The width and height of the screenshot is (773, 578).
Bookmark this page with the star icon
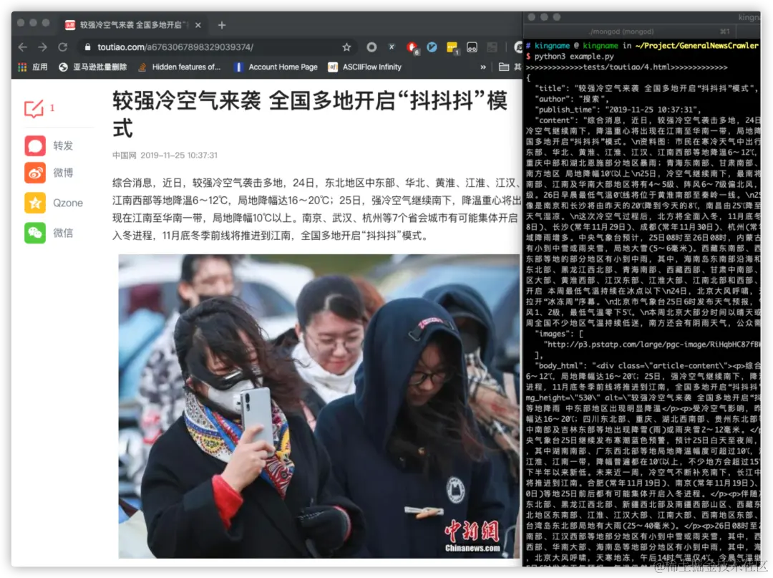click(346, 47)
